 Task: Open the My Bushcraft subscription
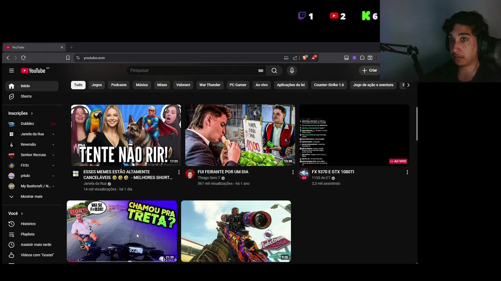(x=32, y=186)
